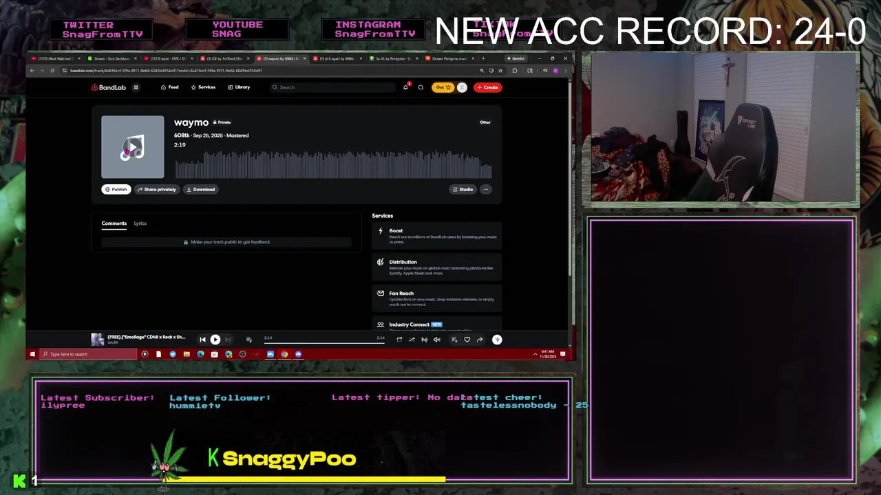
Task: Open the chat messages icon
Action: pos(421,87)
